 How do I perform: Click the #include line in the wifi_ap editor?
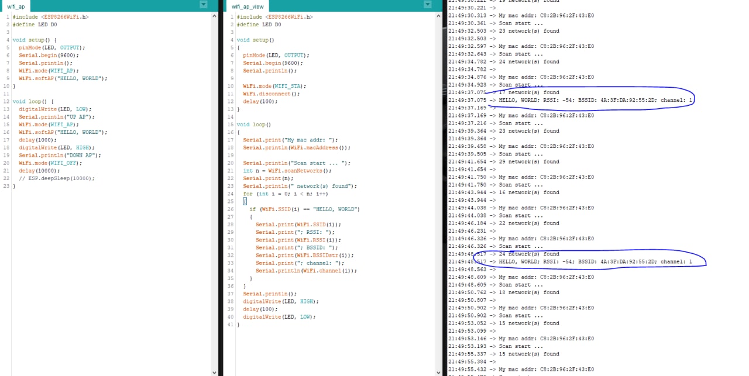click(x=50, y=17)
